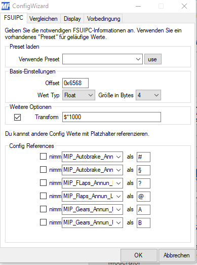Click the placeholder field containing #

[143, 157]
